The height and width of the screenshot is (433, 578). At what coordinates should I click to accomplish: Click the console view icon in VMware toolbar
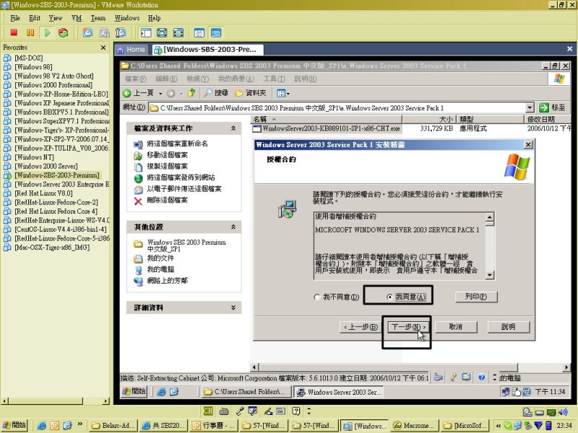coord(216,32)
